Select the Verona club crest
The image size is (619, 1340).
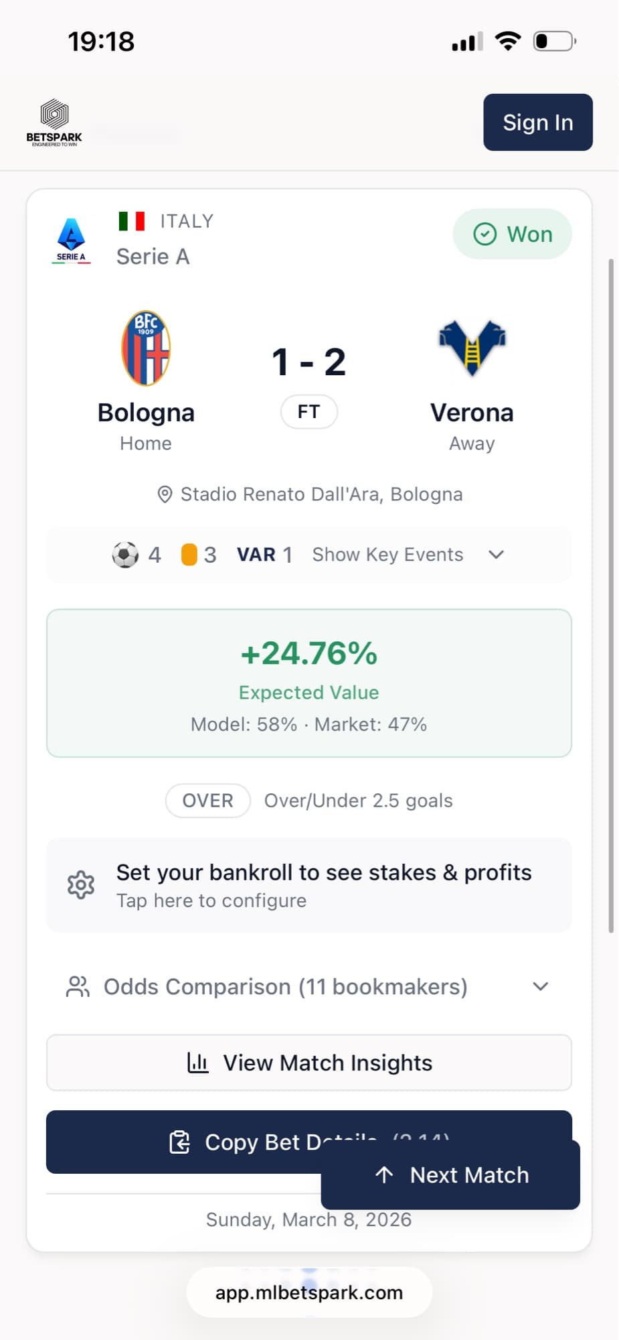(472, 348)
